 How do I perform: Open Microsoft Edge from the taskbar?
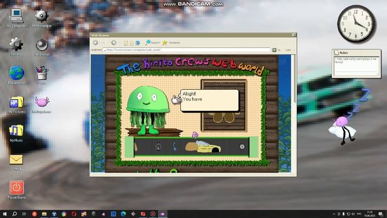[123, 214]
